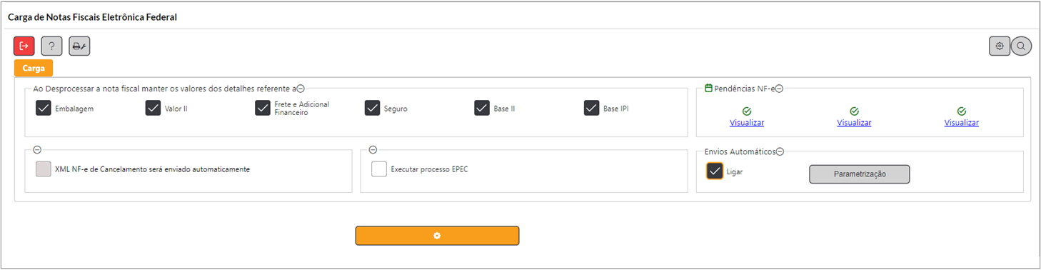Open help with the question mark icon

[51, 46]
